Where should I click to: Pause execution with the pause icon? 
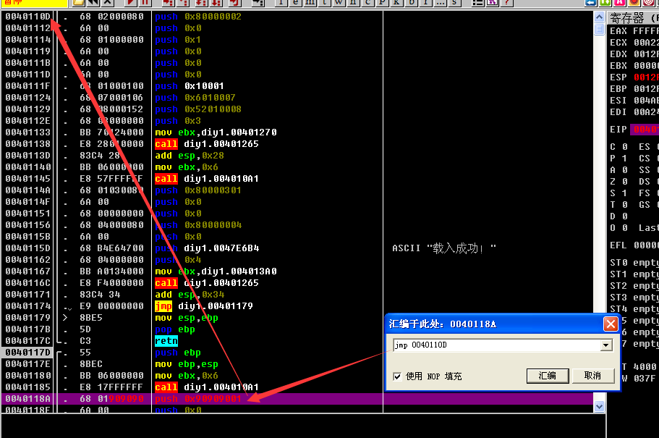145,3
